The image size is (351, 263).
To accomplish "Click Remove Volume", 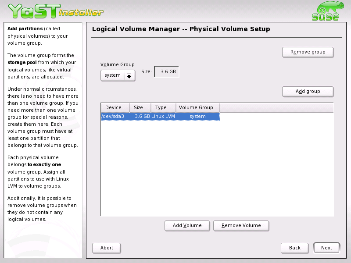I will (x=241, y=225).
